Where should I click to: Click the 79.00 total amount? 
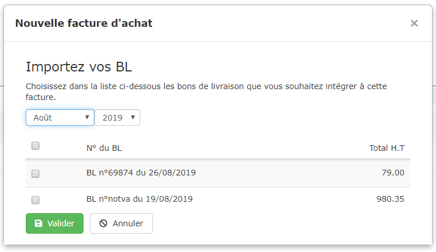click(x=393, y=173)
